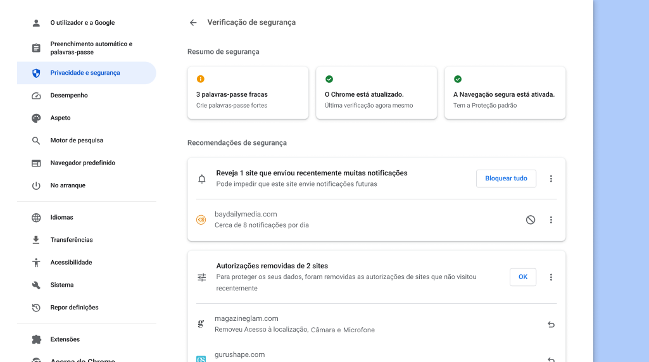Click the clipboard icon for Preenchimento automático
This screenshot has width=649, height=362.
[x=37, y=48]
